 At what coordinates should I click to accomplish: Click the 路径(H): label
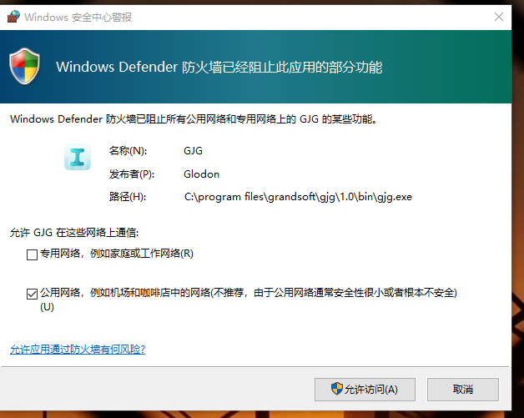click(128, 197)
